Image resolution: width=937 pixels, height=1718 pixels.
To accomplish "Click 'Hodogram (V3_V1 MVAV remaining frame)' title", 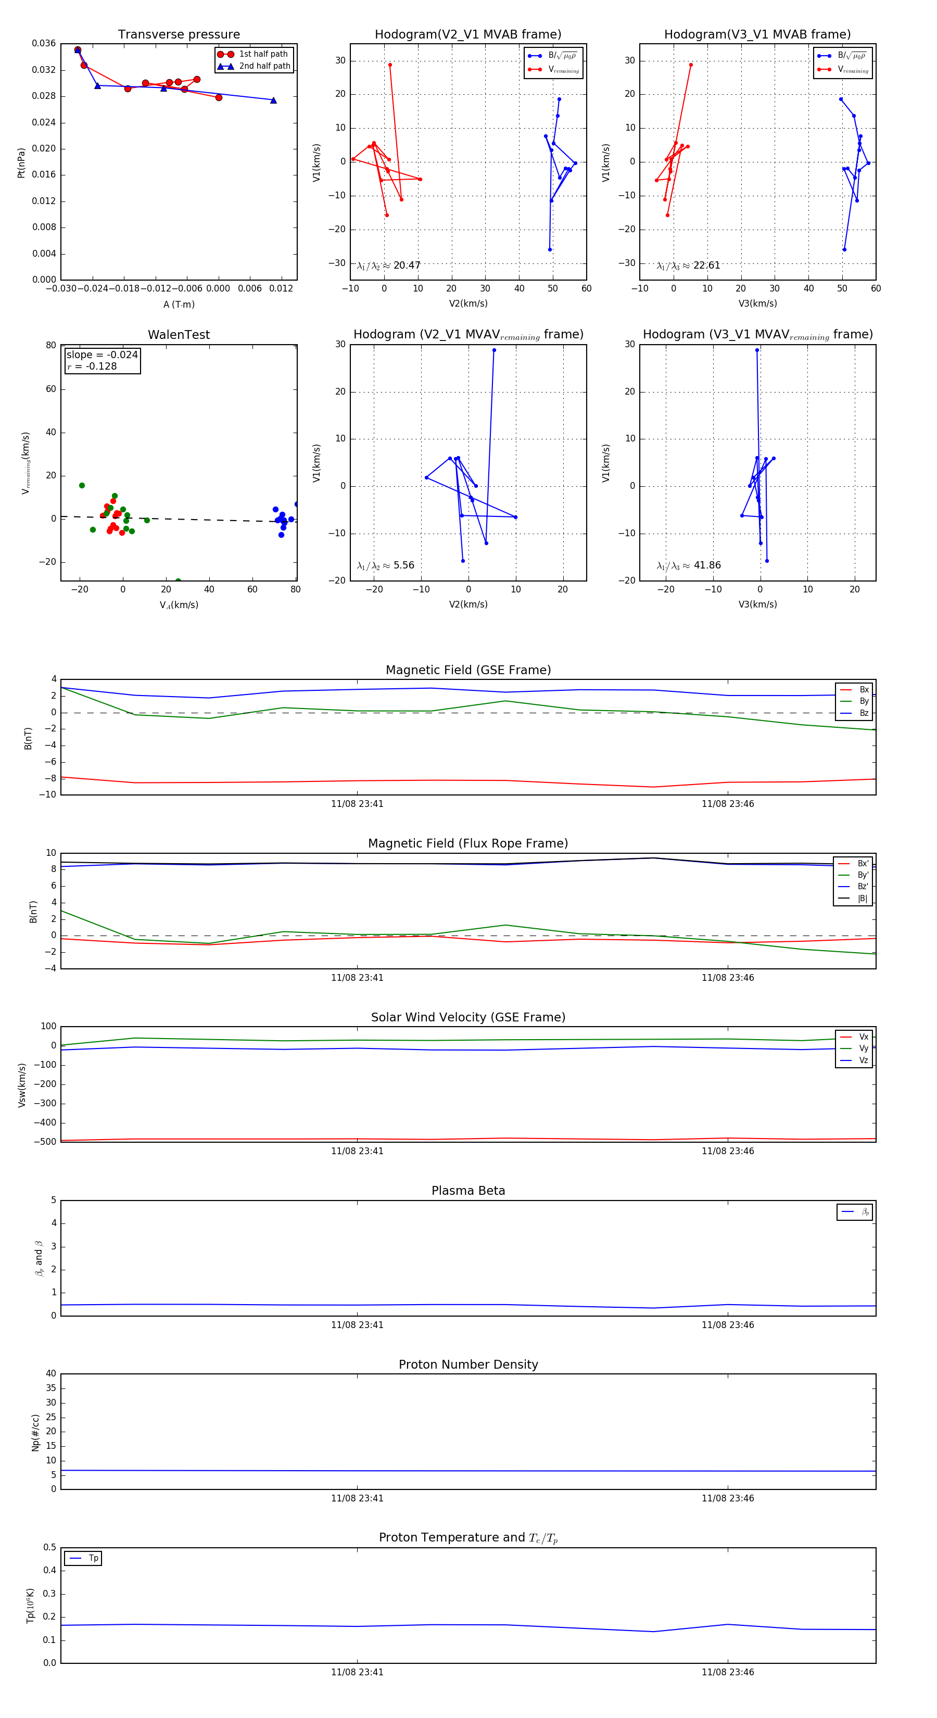I will tap(757, 335).
